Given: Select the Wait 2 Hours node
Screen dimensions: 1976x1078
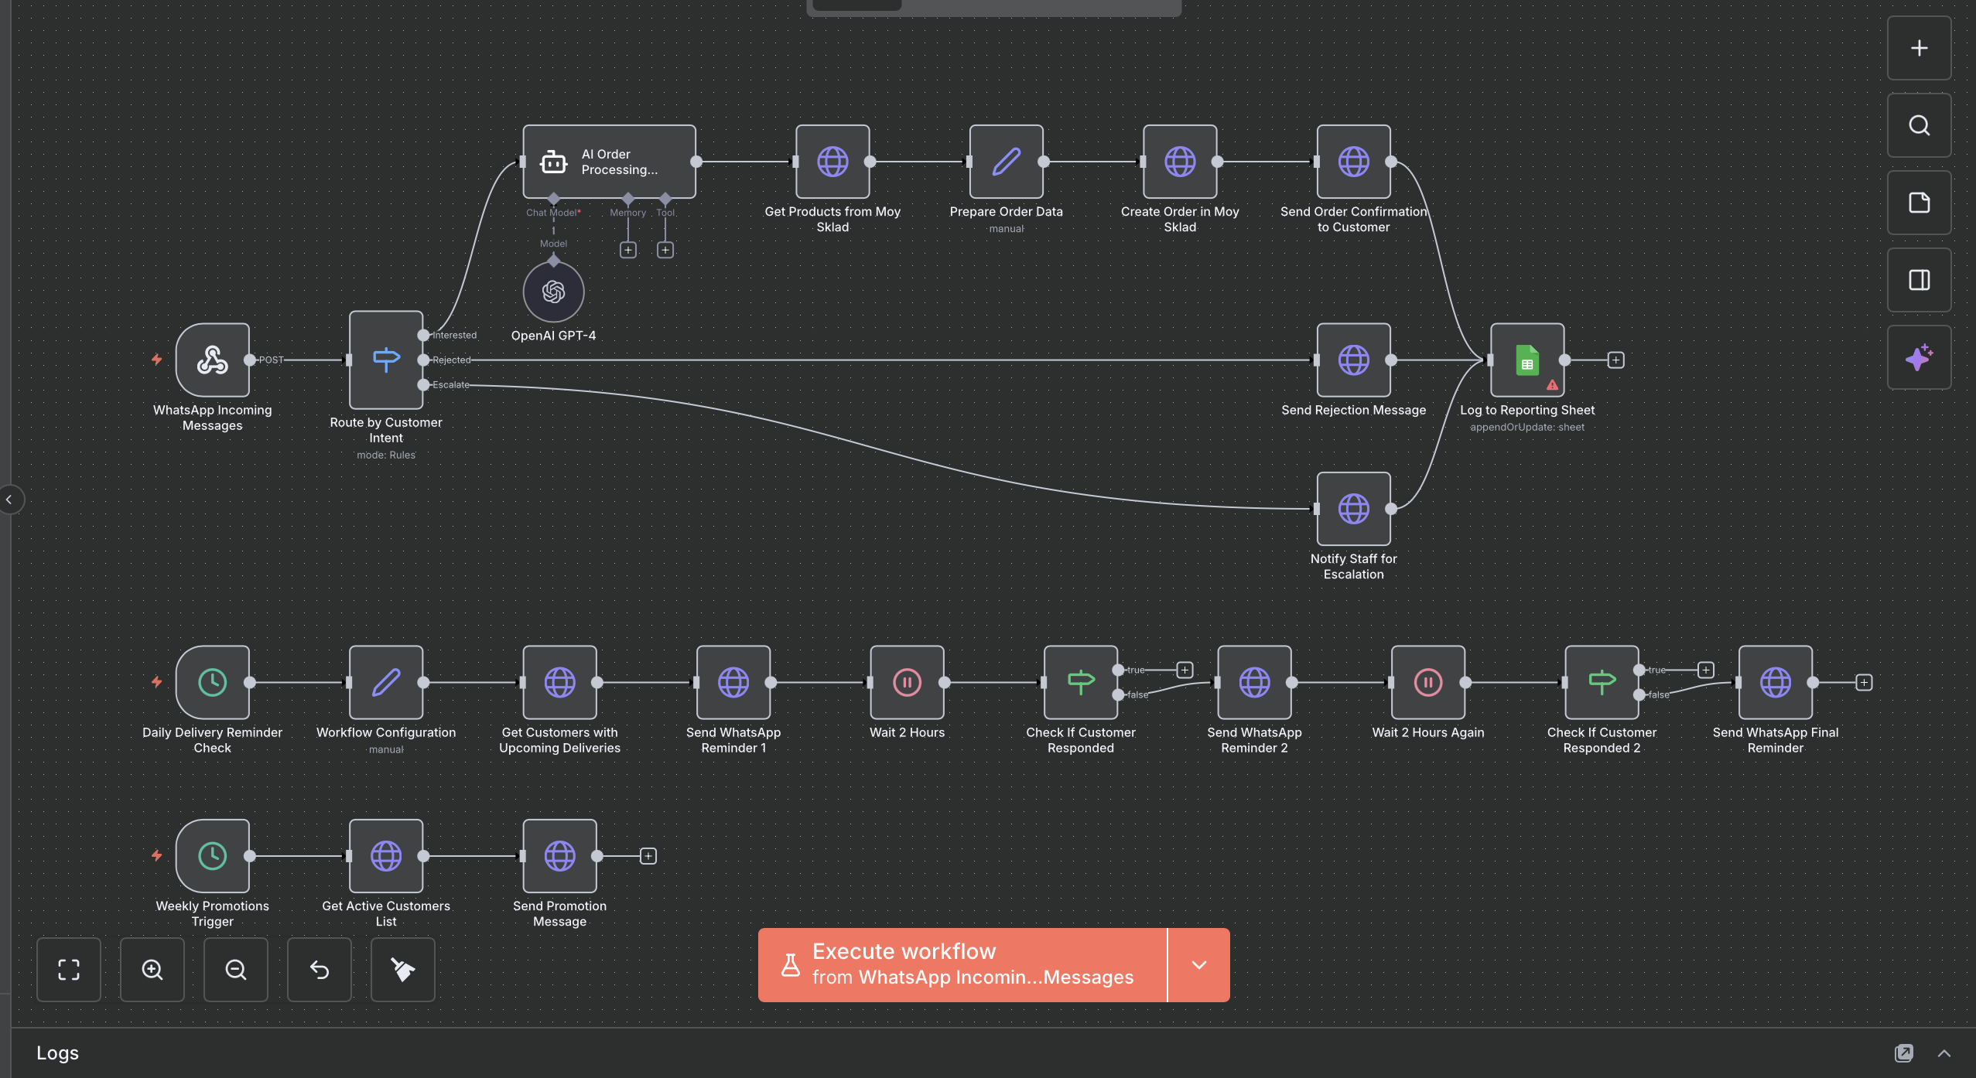Looking at the screenshot, I should click(907, 682).
